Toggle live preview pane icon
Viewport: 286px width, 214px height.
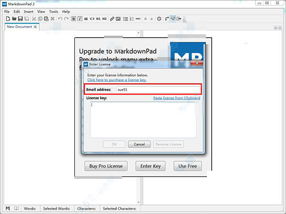[x=173, y=19]
